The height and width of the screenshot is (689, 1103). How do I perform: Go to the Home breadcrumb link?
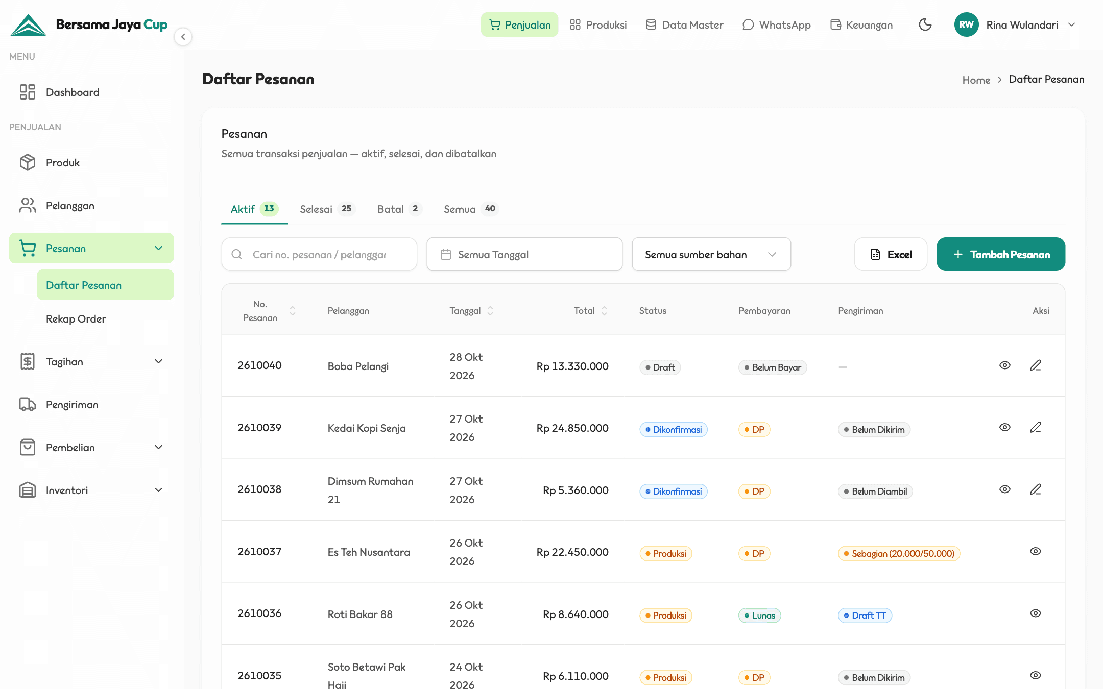(x=976, y=80)
